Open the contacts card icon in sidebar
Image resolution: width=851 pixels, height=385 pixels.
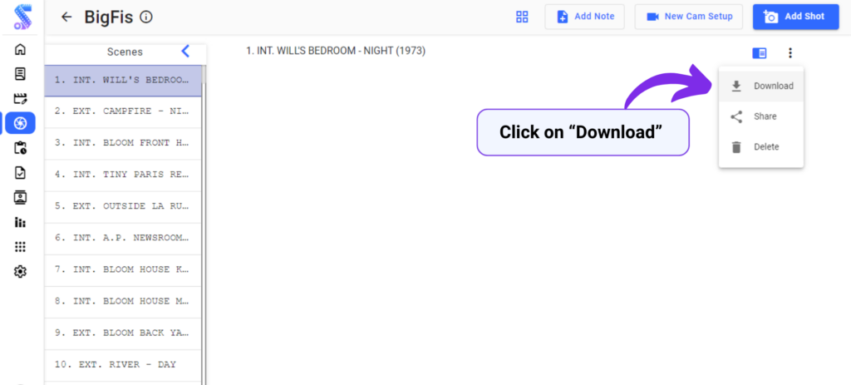[20, 197]
